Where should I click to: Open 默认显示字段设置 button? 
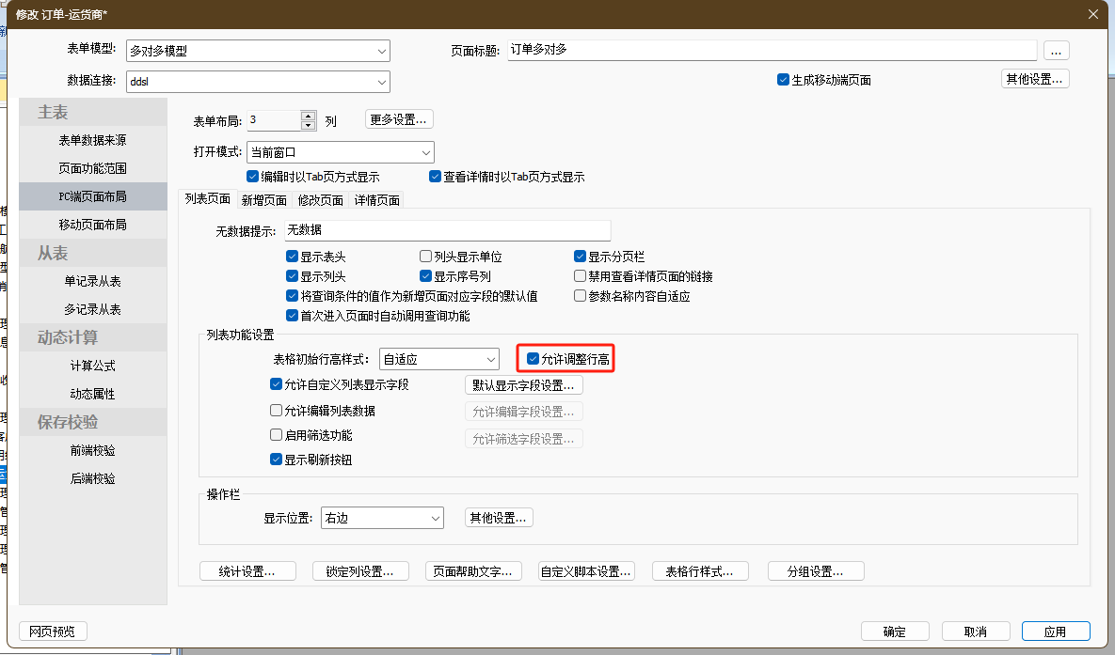pos(523,385)
